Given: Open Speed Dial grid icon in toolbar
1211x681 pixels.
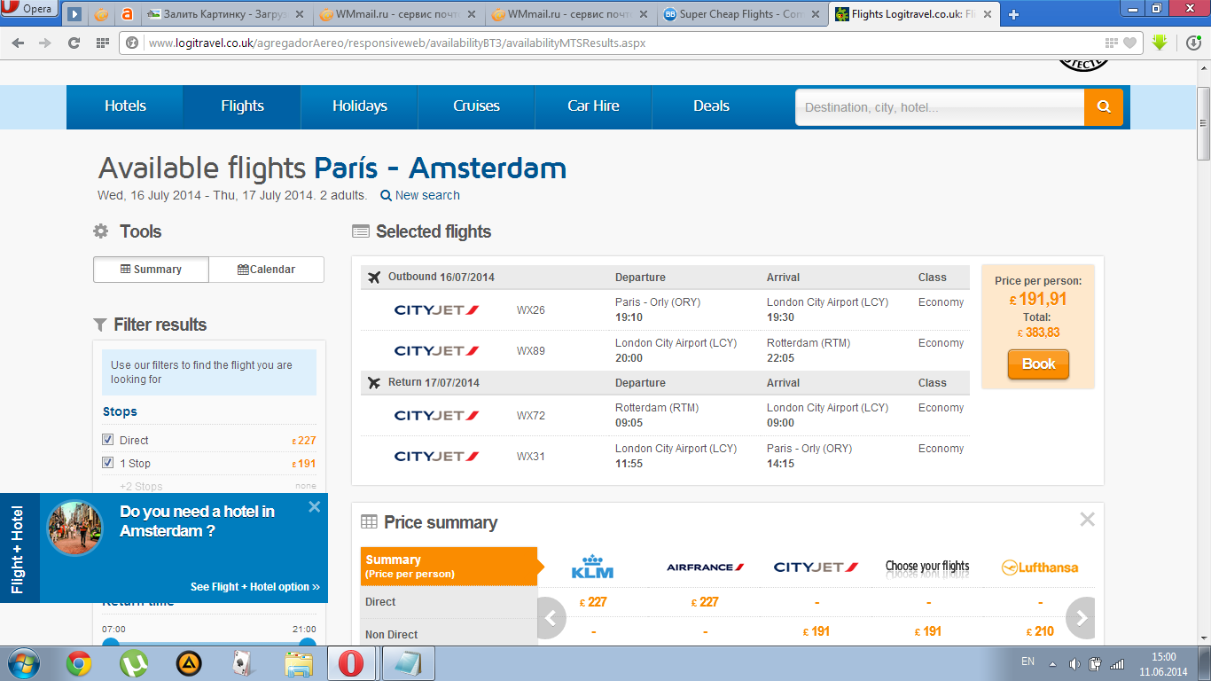Looking at the screenshot, I should [103, 43].
